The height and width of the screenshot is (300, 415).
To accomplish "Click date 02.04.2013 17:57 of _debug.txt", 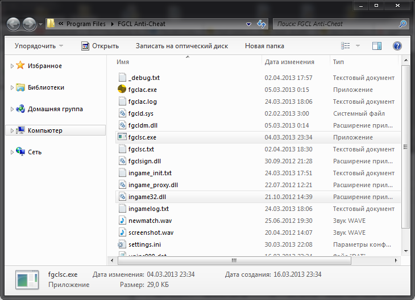I will point(288,78).
